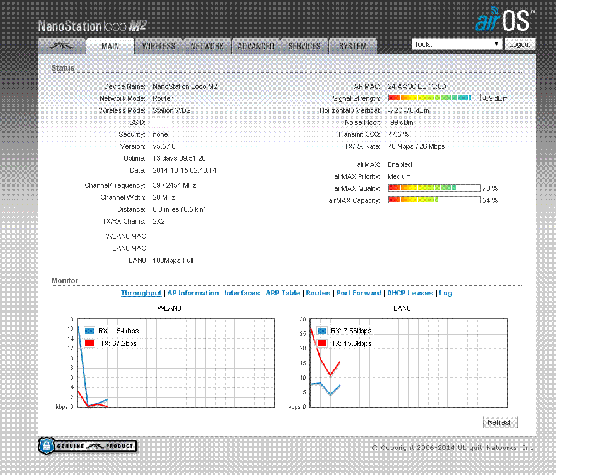
Task: Click the airMAX Quality 73 % value
Action: click(490, 188)
